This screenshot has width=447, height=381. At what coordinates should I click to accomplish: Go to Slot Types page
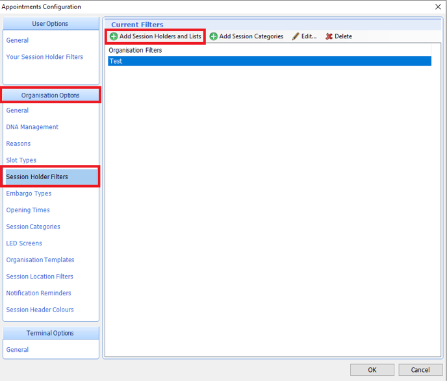pyautogui.click(x=21, y=160)
